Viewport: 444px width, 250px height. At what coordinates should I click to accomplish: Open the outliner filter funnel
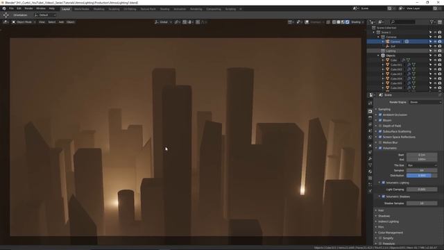click(x=432, y=22)
